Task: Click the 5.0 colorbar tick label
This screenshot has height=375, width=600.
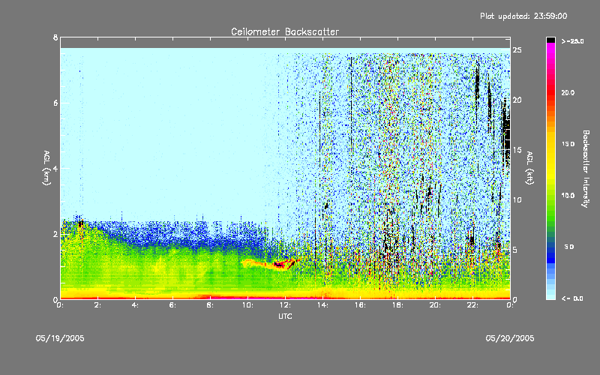Action: (569, 247)
